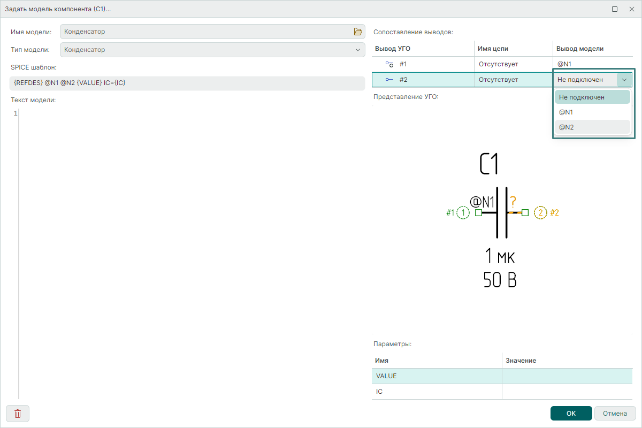642x428 pixels.
Task: Click the IC parameter value cell
Action: tap(567, 392)
